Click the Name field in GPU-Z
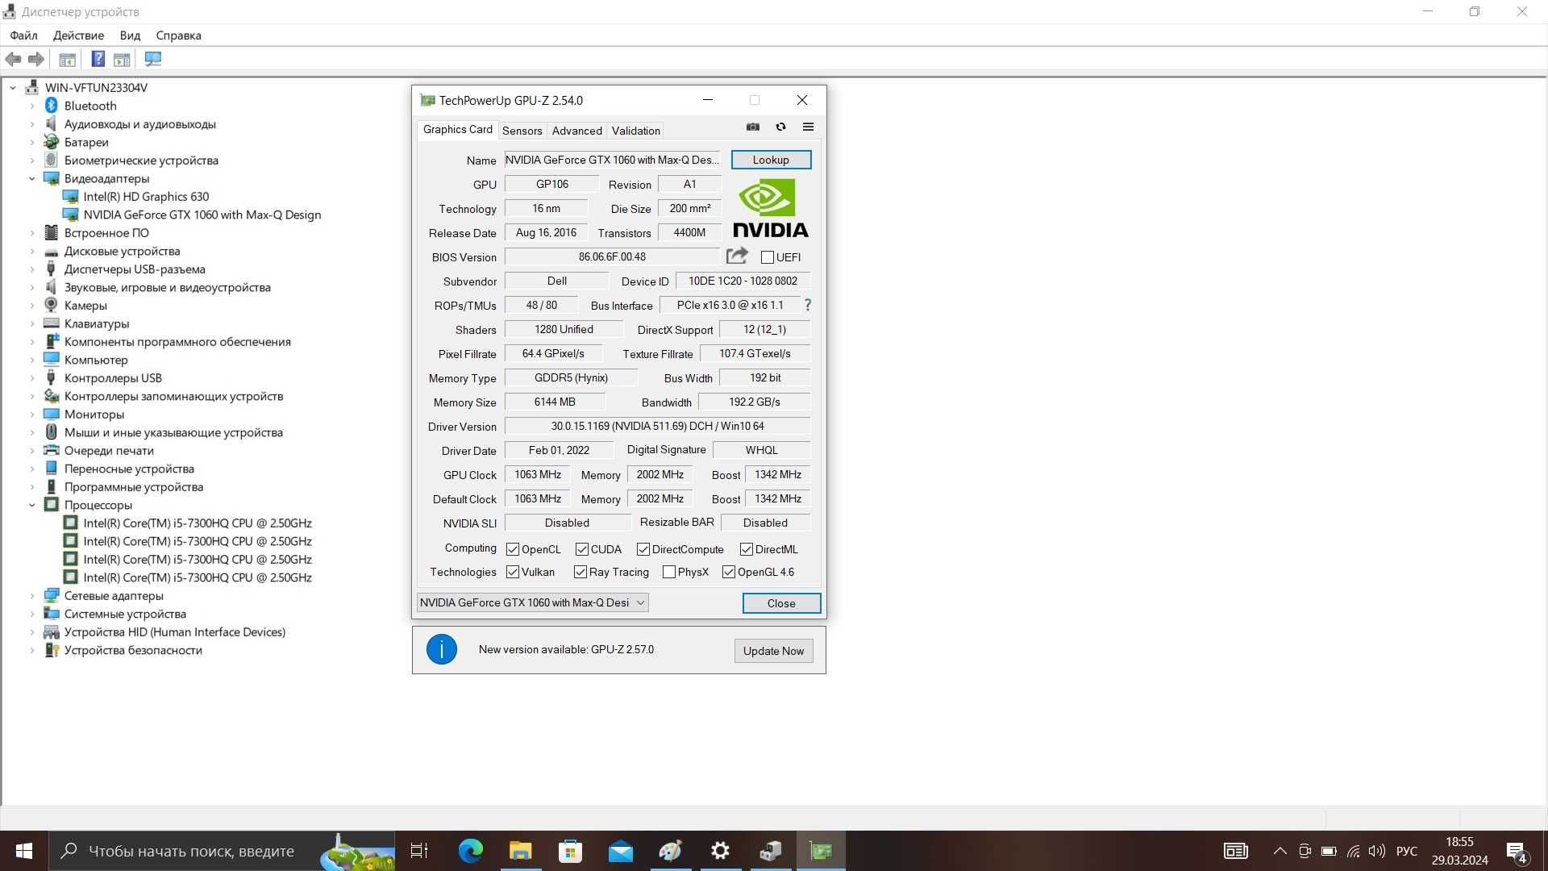This screenshot has height=871, width=1548. [612, 160]
